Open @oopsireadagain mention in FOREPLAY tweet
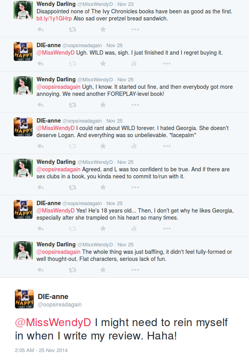The height and width of the screenshot is (354, 249). (x=59, y=87)
